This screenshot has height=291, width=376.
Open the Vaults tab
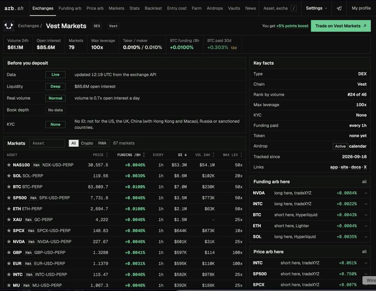[x=234, y=8]
